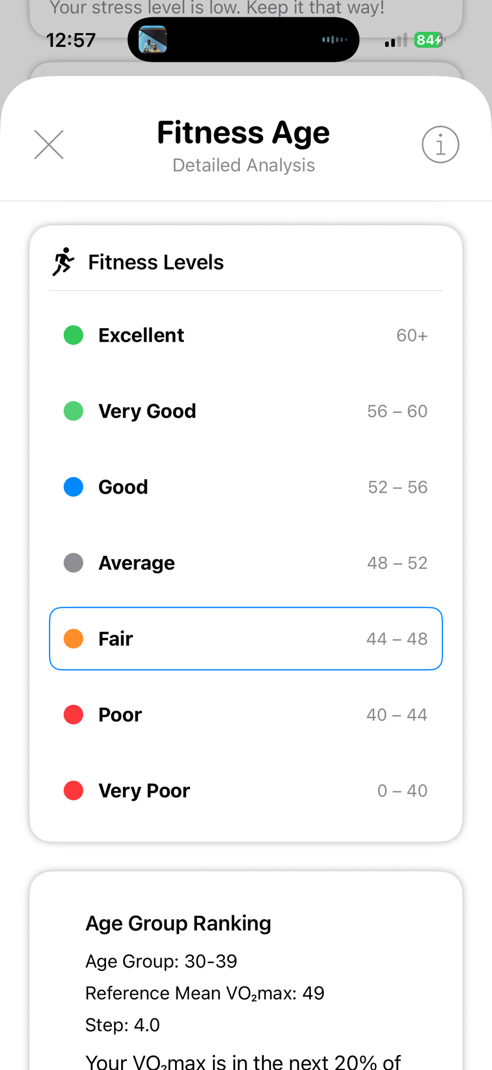Image resolution: width=492 pixels, height=1070 pixels.
Task: Select the Very Good 56 – 60 row
Action: pyautogui.click(x=245, y=411)
